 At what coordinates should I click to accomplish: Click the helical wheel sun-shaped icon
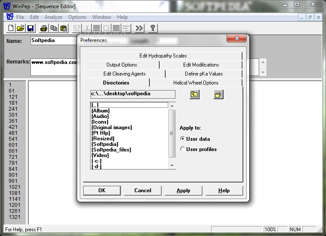(x=107, y=28)
